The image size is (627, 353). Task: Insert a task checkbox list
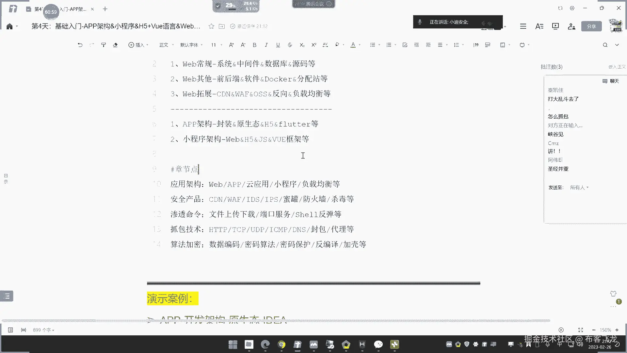pyautogui.click(x=405, y=45)
